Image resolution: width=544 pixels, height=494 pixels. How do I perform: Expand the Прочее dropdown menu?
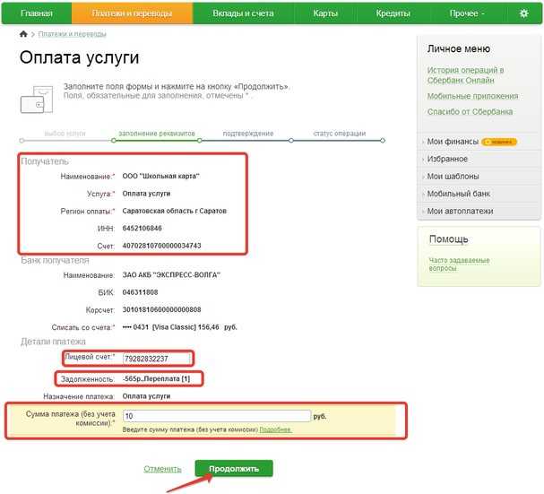coord(467,13)
